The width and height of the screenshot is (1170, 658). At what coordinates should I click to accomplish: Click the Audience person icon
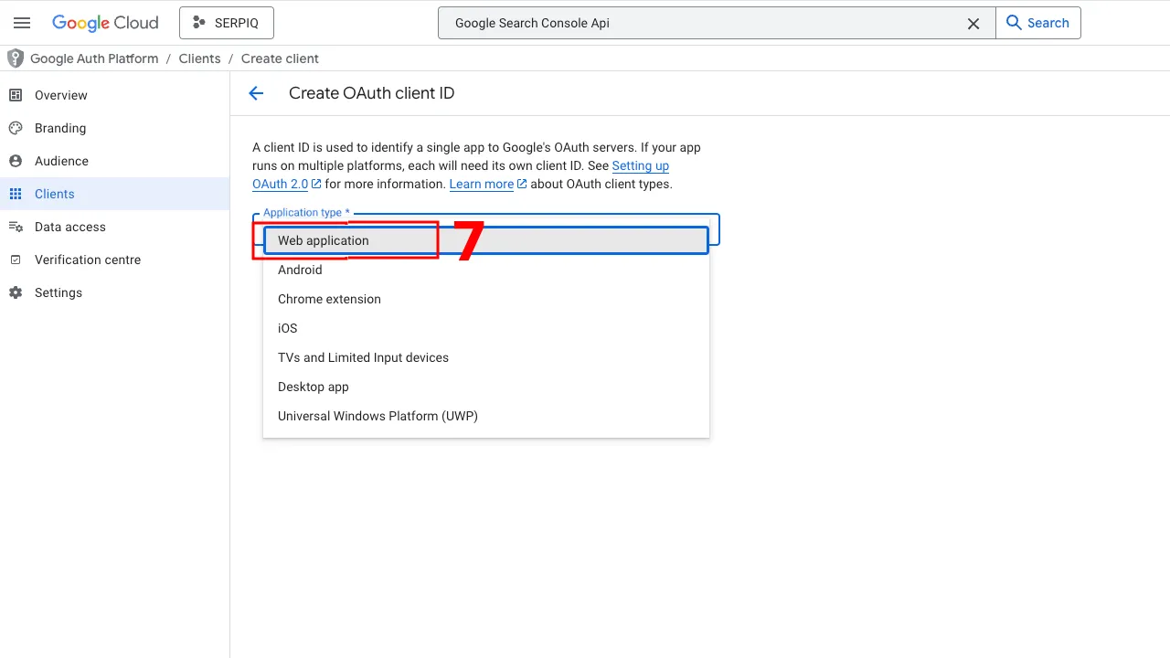coord(16,161)
